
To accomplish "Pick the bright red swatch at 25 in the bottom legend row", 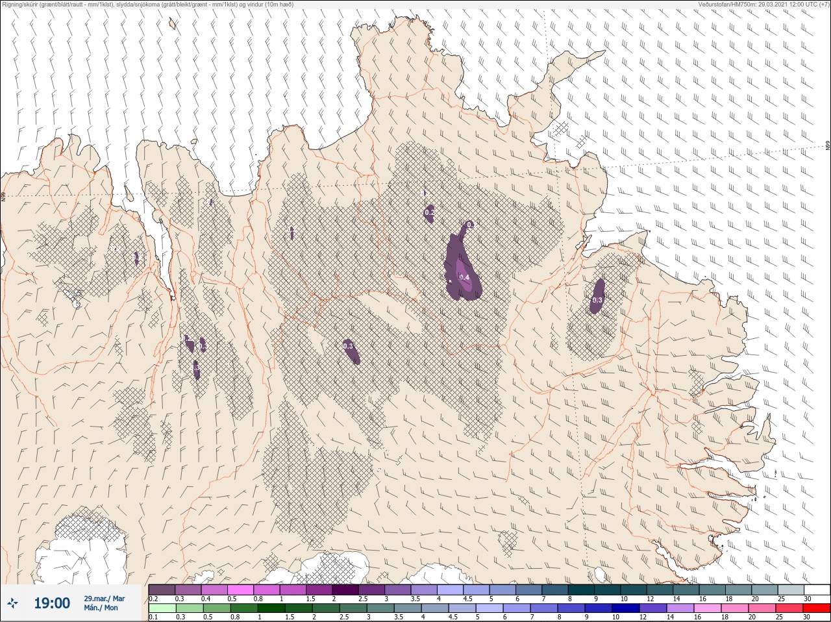I will [x=791, y=608].
